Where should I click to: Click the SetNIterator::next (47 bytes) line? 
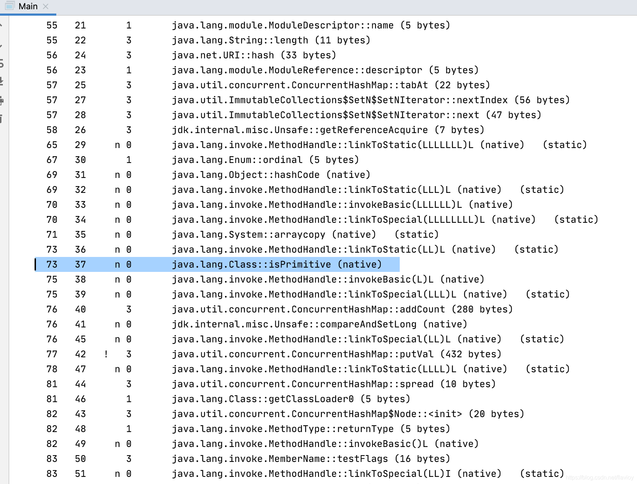point(357,115)
